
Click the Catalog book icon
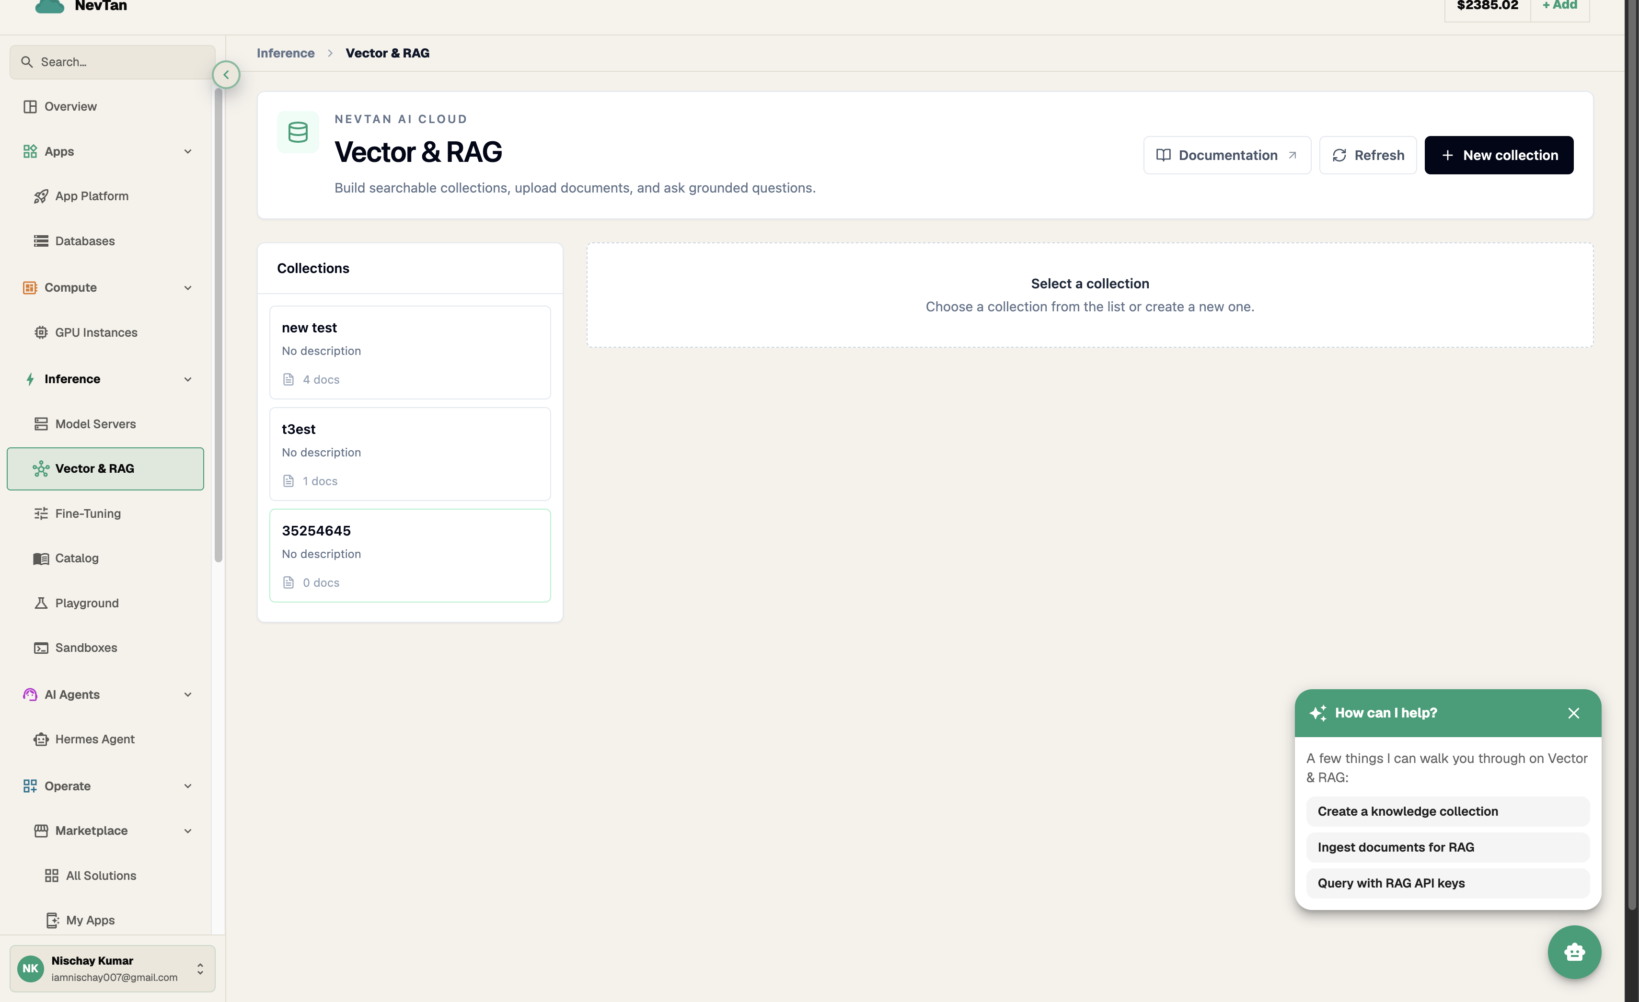click(41, 558)
